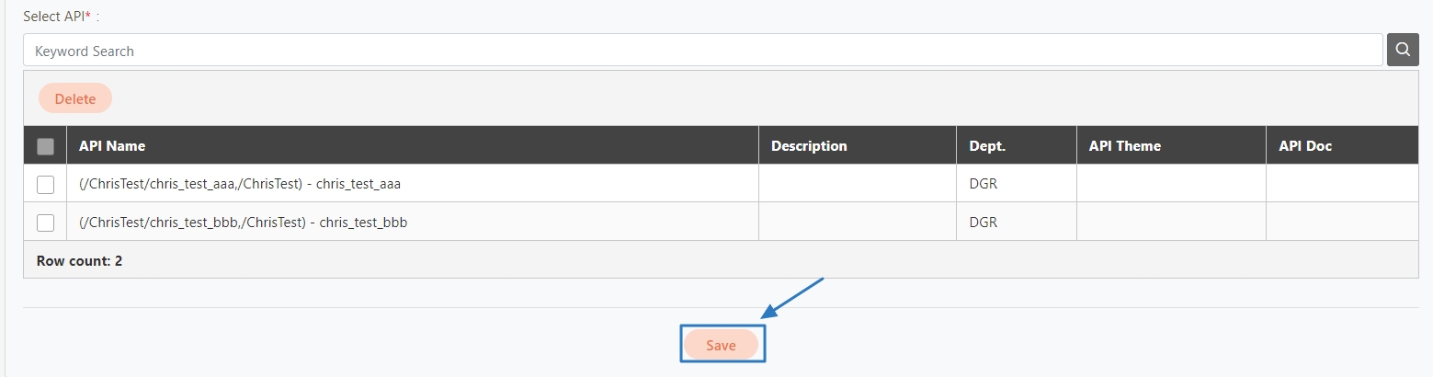Click the Save button
1433x377 pixels.
[x=722, y=345]
